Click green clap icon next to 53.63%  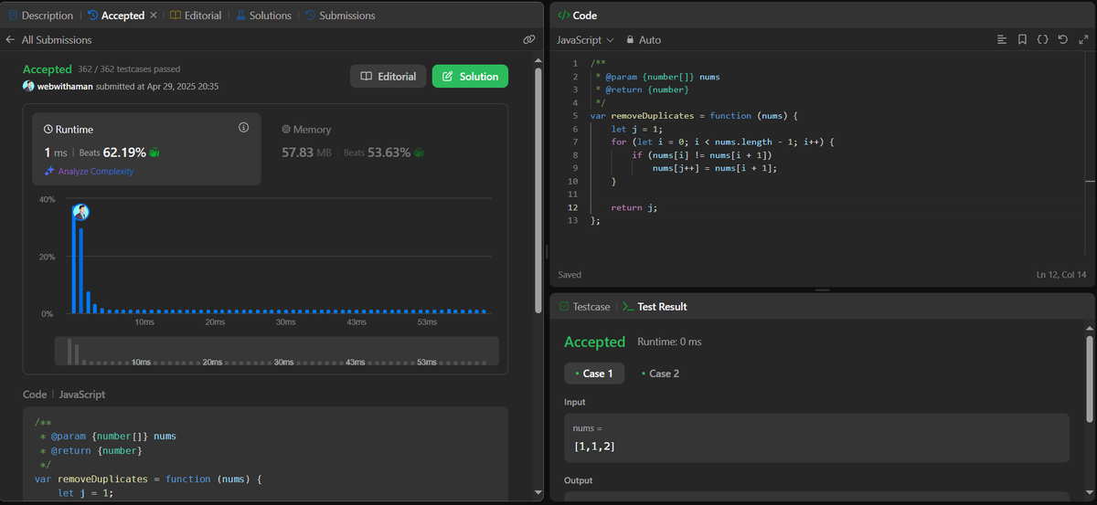419,153
